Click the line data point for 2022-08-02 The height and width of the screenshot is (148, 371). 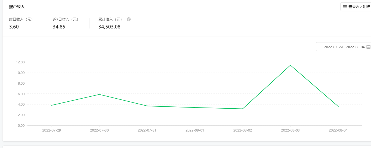243,109
